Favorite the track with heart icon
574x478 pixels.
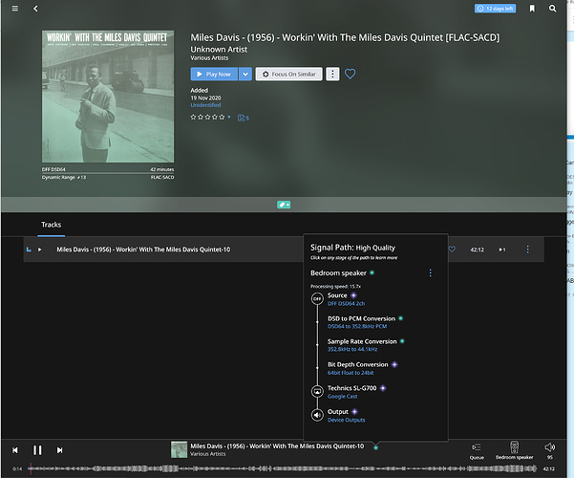452,250
